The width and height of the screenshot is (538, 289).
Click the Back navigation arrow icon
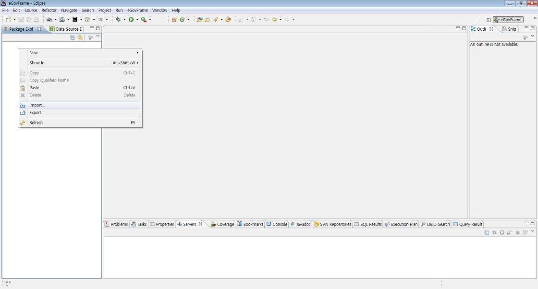(274, 20)
